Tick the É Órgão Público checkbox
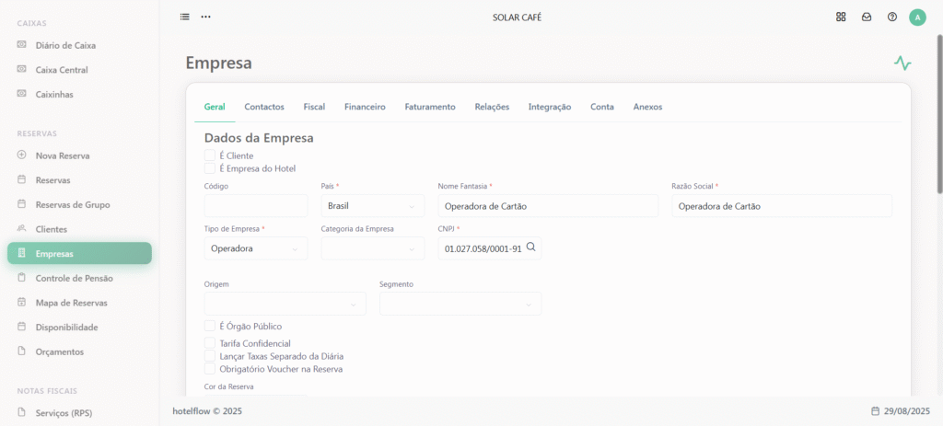This screenshot has height=426, width=943. click(x=210, y=326)
